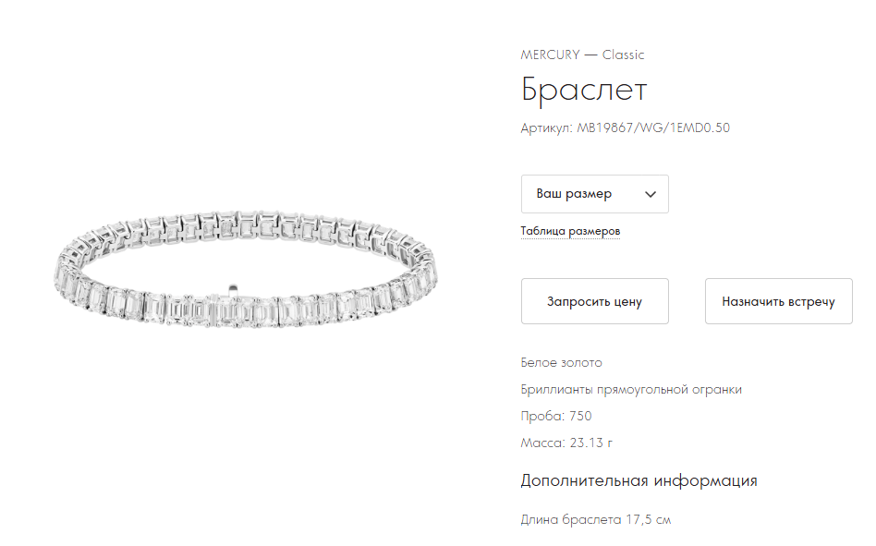Click the small clasp on the bracelet
Viewport: 876px width, 546px height.
click(233, 288)
